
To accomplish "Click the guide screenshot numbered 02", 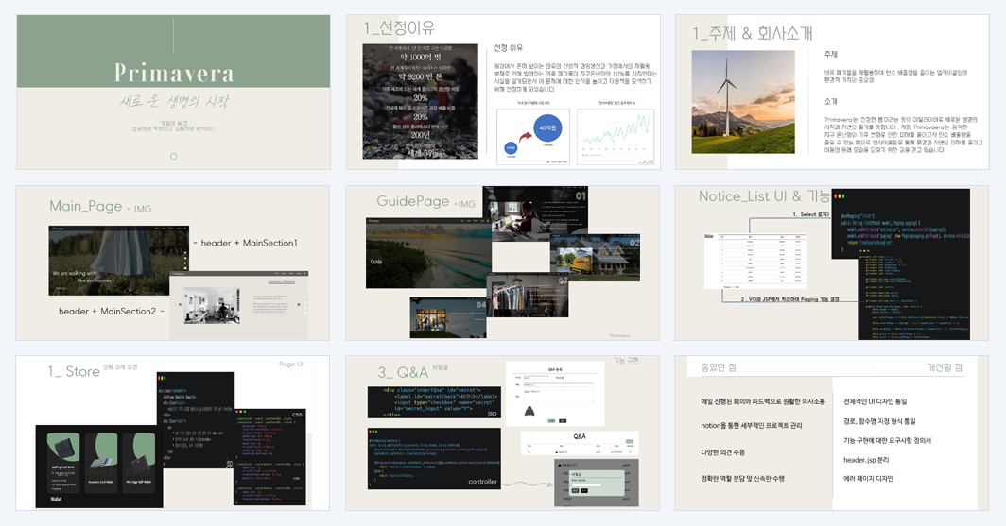I will (x=595, y=258).
